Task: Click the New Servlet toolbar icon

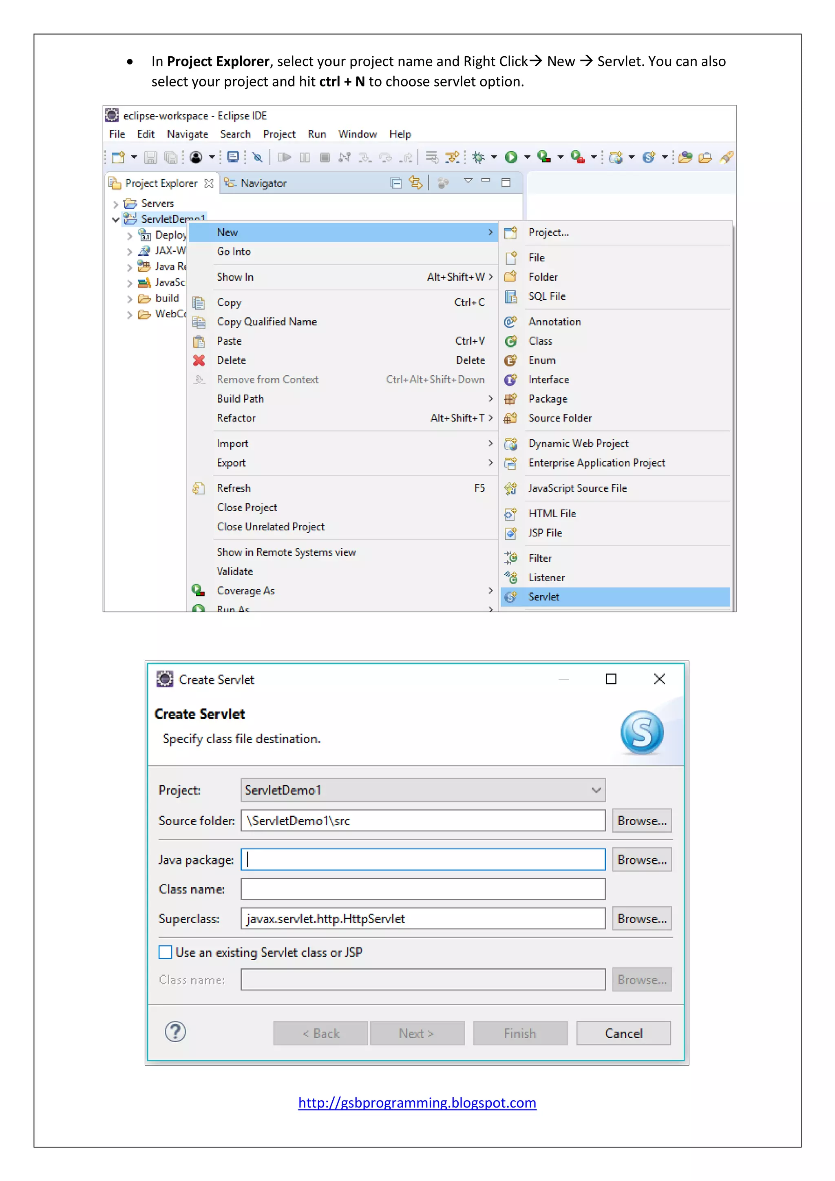Action: pyautogui.click(x=649, y=157)
